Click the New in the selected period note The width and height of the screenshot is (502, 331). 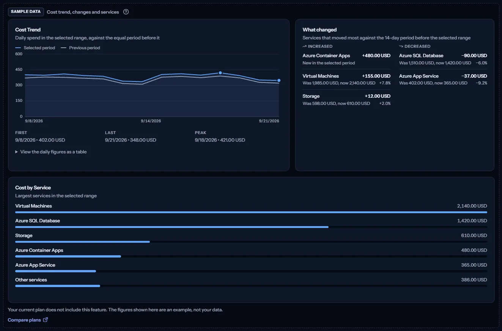(x=329, y=63)
